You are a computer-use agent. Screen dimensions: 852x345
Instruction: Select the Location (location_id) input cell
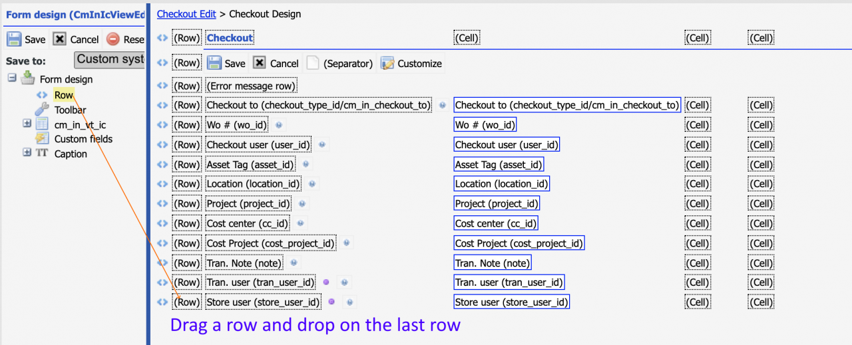click(502, 183)
